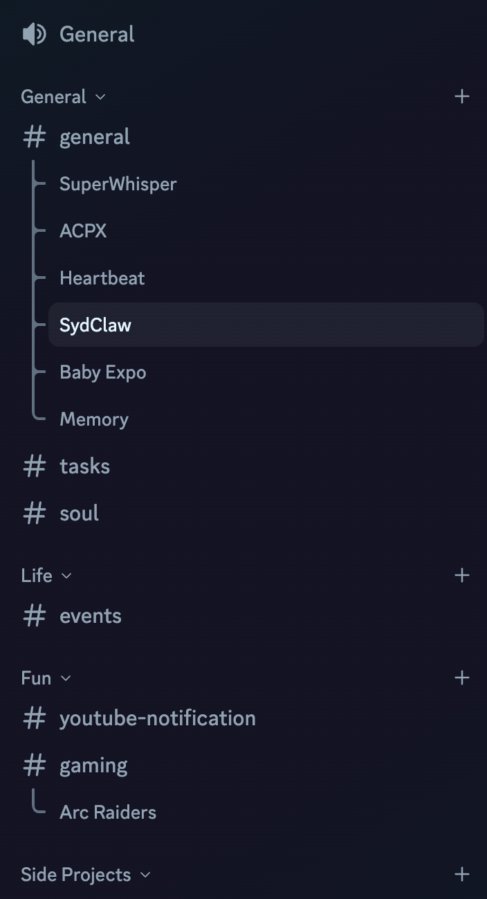Click the hashtag icon next to tasks

[33, 466]
